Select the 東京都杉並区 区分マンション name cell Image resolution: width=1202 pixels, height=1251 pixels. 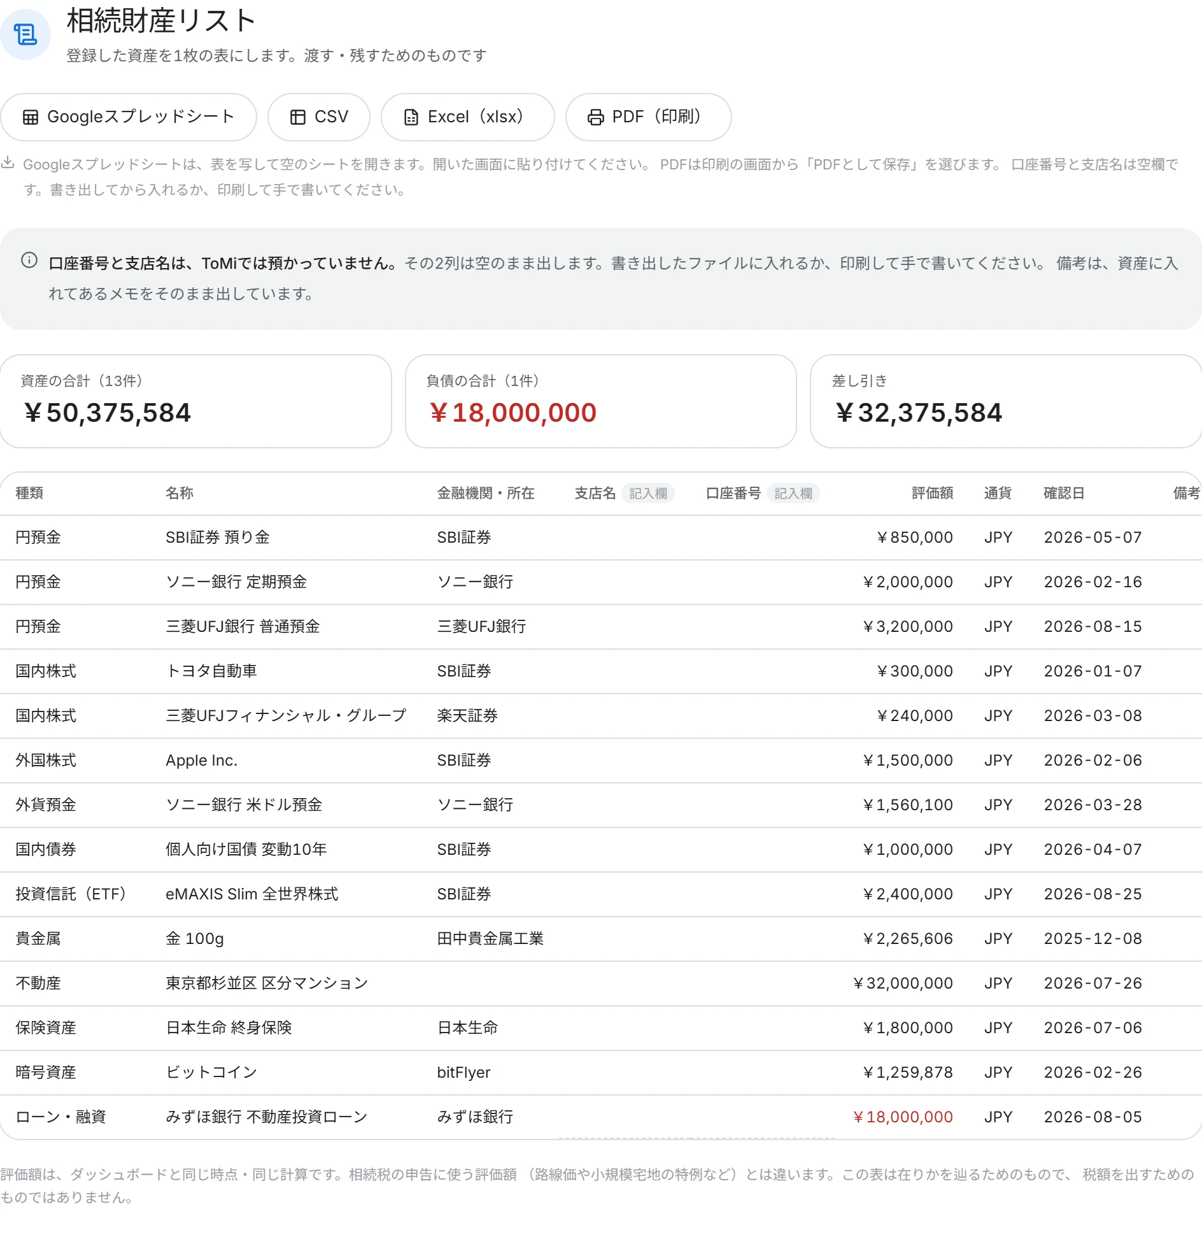tap(267, 984)
